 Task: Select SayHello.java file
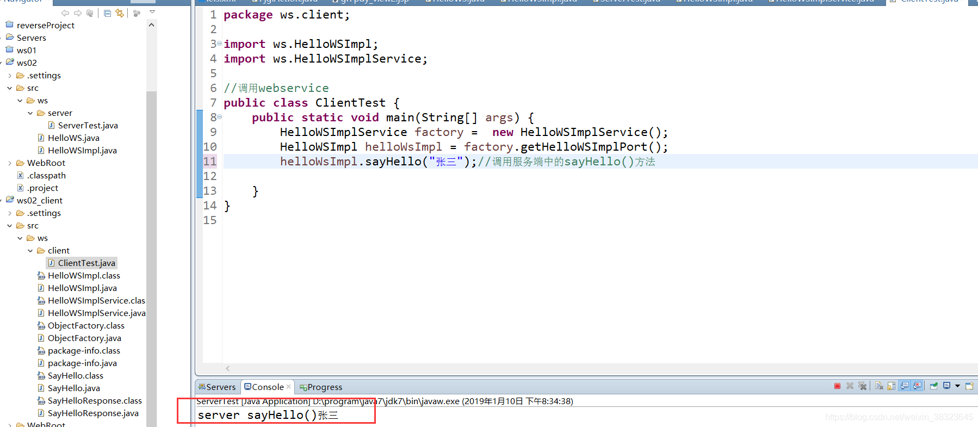pyautogui.click(x=69, y=388)
